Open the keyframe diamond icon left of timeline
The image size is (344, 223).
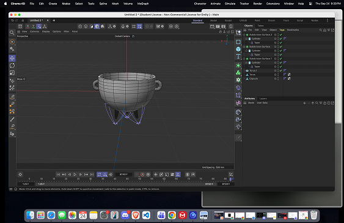click(x=20, y=175)
